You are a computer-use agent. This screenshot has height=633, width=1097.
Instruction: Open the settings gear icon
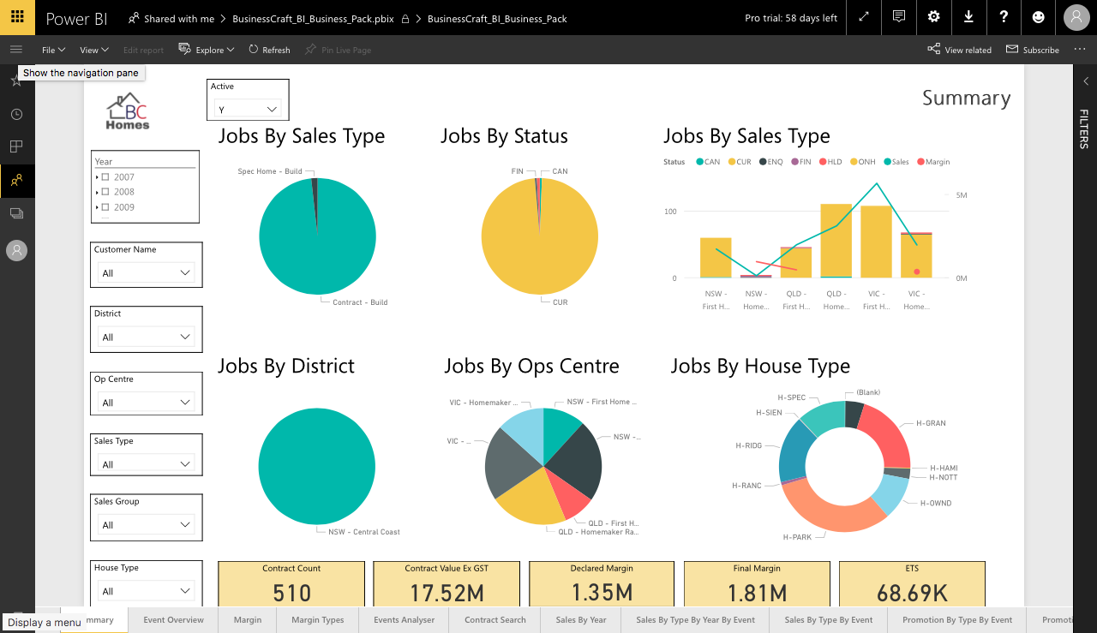(933, 17)
